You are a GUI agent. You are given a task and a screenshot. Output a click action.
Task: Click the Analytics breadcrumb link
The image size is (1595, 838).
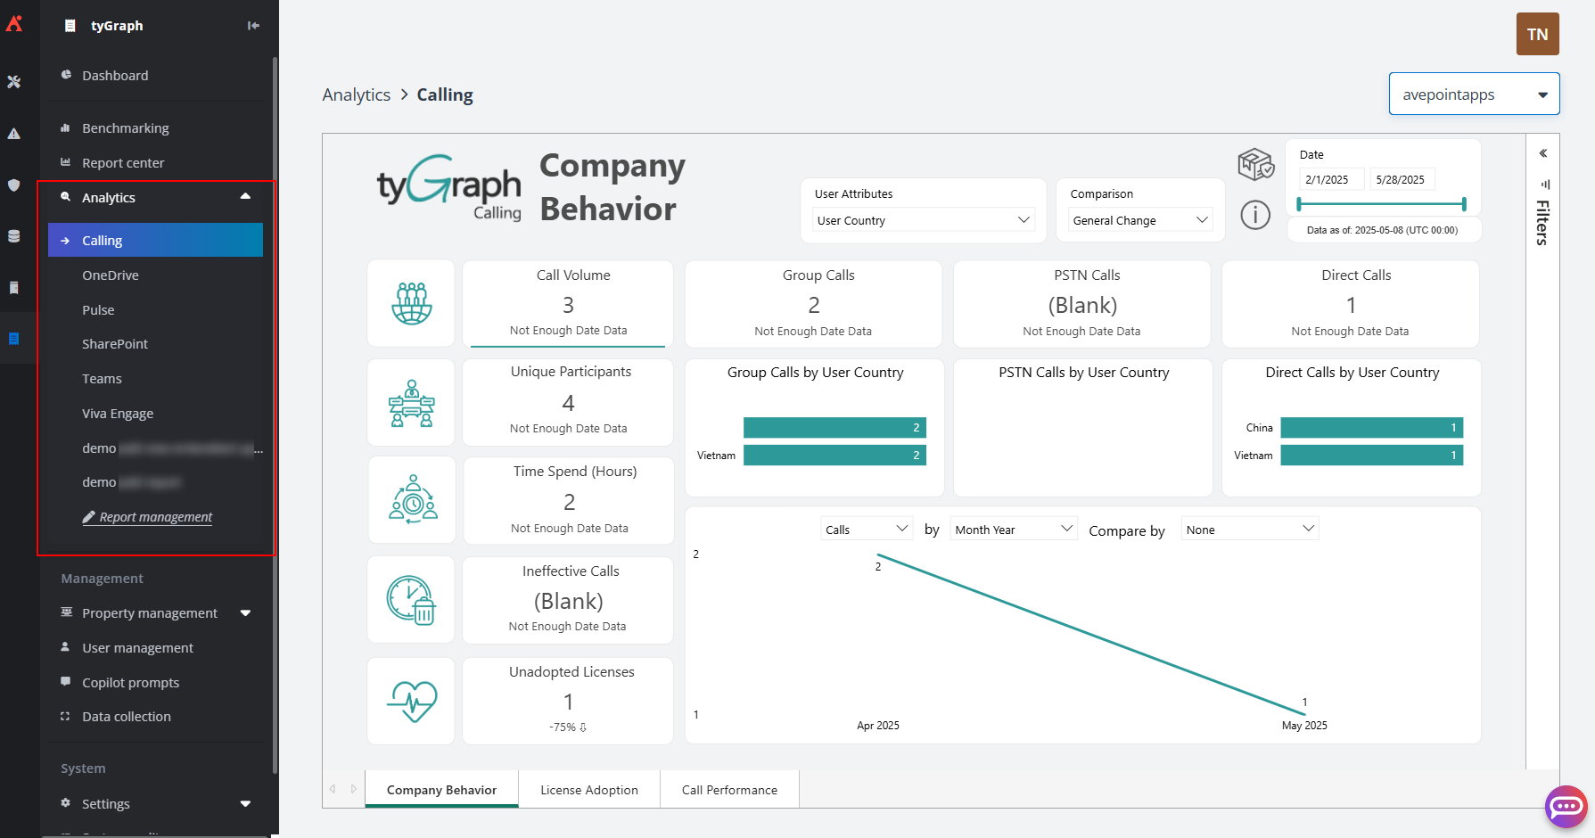coord(356,94)
